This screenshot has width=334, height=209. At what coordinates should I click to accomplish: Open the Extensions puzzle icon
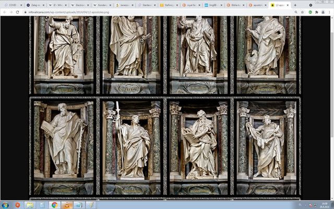(317, 13)
